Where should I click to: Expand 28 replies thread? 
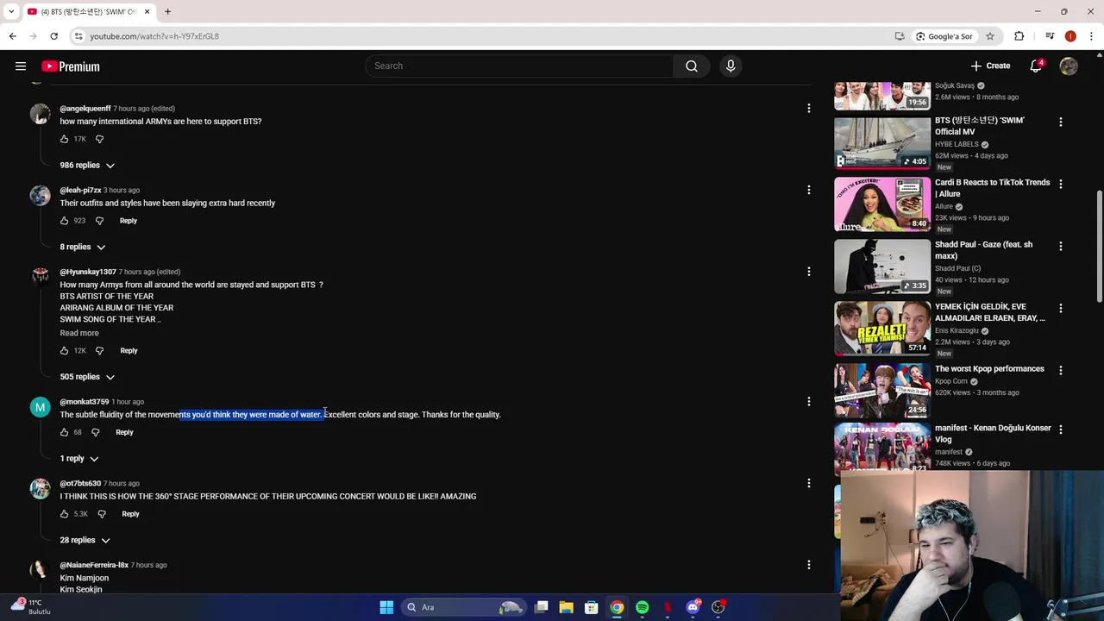pos(85,540)
